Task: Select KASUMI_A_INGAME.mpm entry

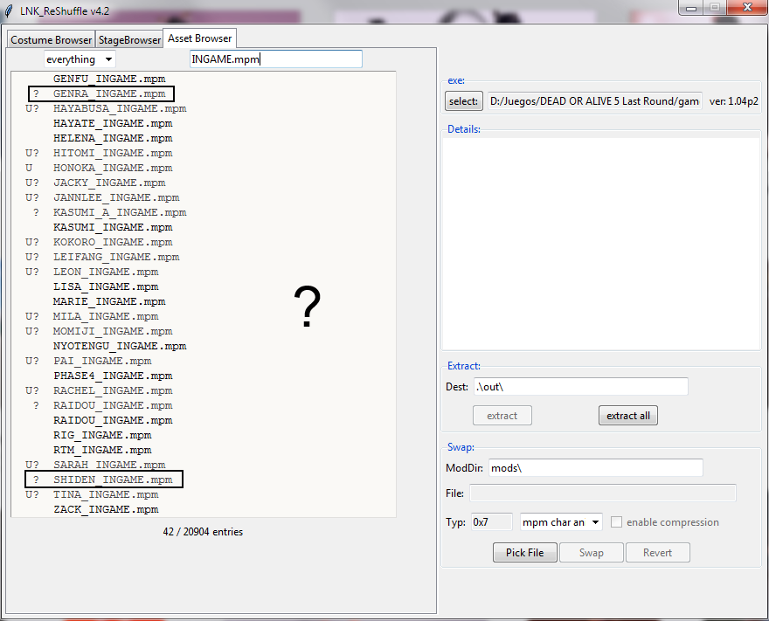Action: click(119, 212)
